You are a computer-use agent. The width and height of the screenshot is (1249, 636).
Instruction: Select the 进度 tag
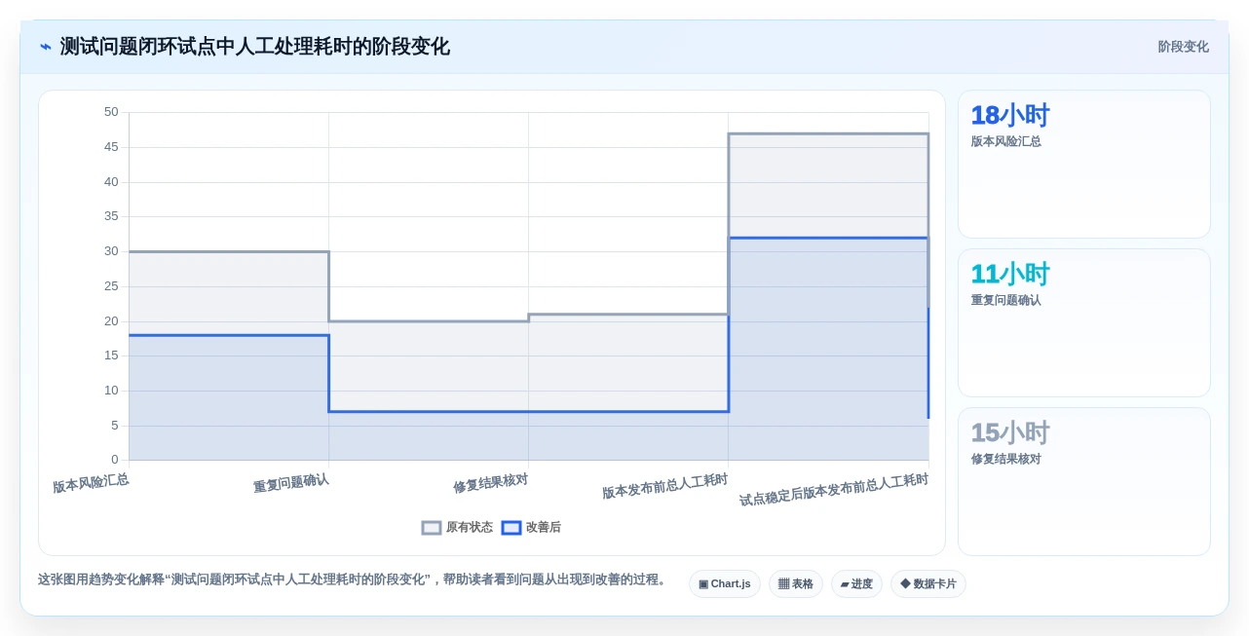click(856, 584)
